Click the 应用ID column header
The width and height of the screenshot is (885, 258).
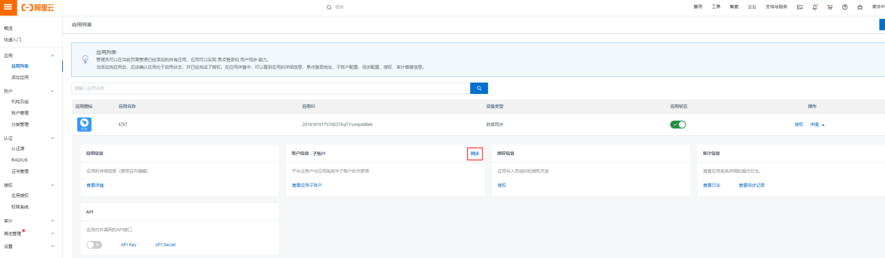[x=309, y=106]
